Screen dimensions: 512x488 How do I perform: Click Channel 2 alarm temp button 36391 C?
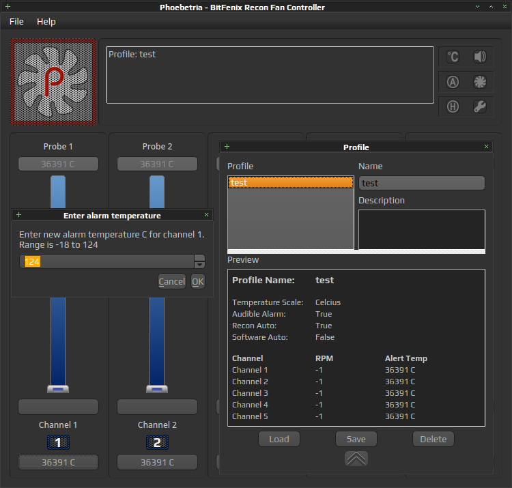157,462
